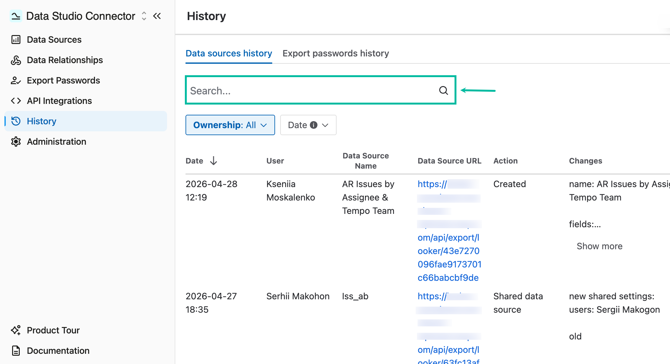Click the Administration gear icon

click(16, 142)
